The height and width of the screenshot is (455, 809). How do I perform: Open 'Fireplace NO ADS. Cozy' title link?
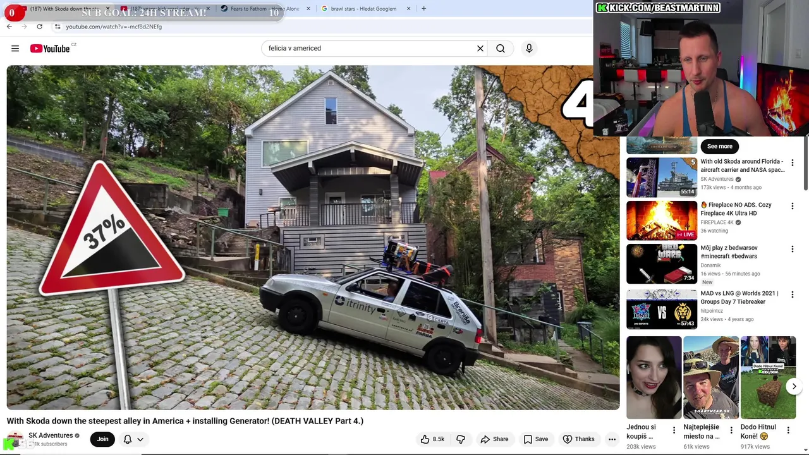point(736,209)
